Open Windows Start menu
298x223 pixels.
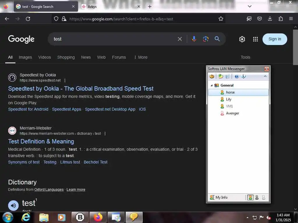pyautogui.click(x=8, y=217)
